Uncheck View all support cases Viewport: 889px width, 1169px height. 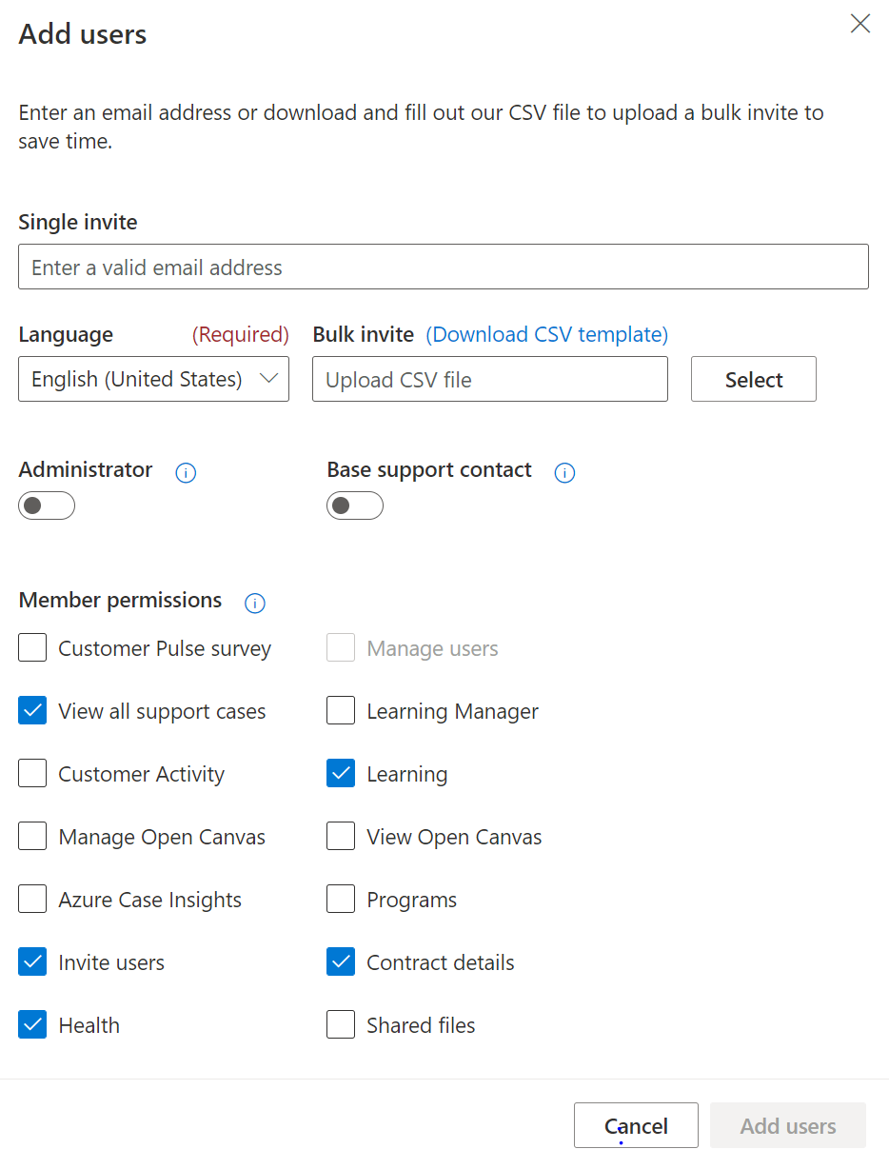[32, 711]
